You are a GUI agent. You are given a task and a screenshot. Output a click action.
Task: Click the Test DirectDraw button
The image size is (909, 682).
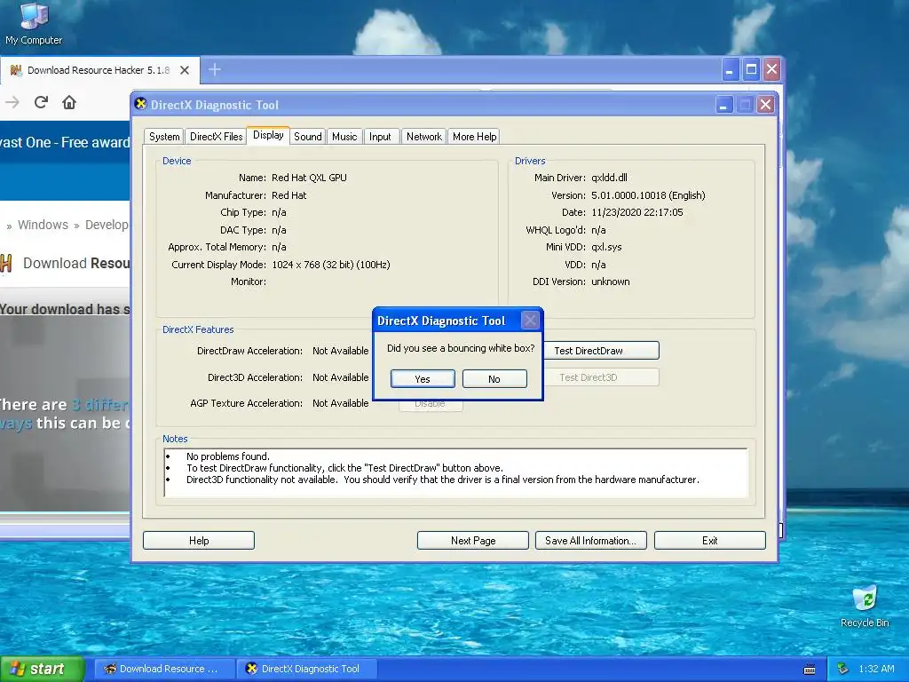601,350
